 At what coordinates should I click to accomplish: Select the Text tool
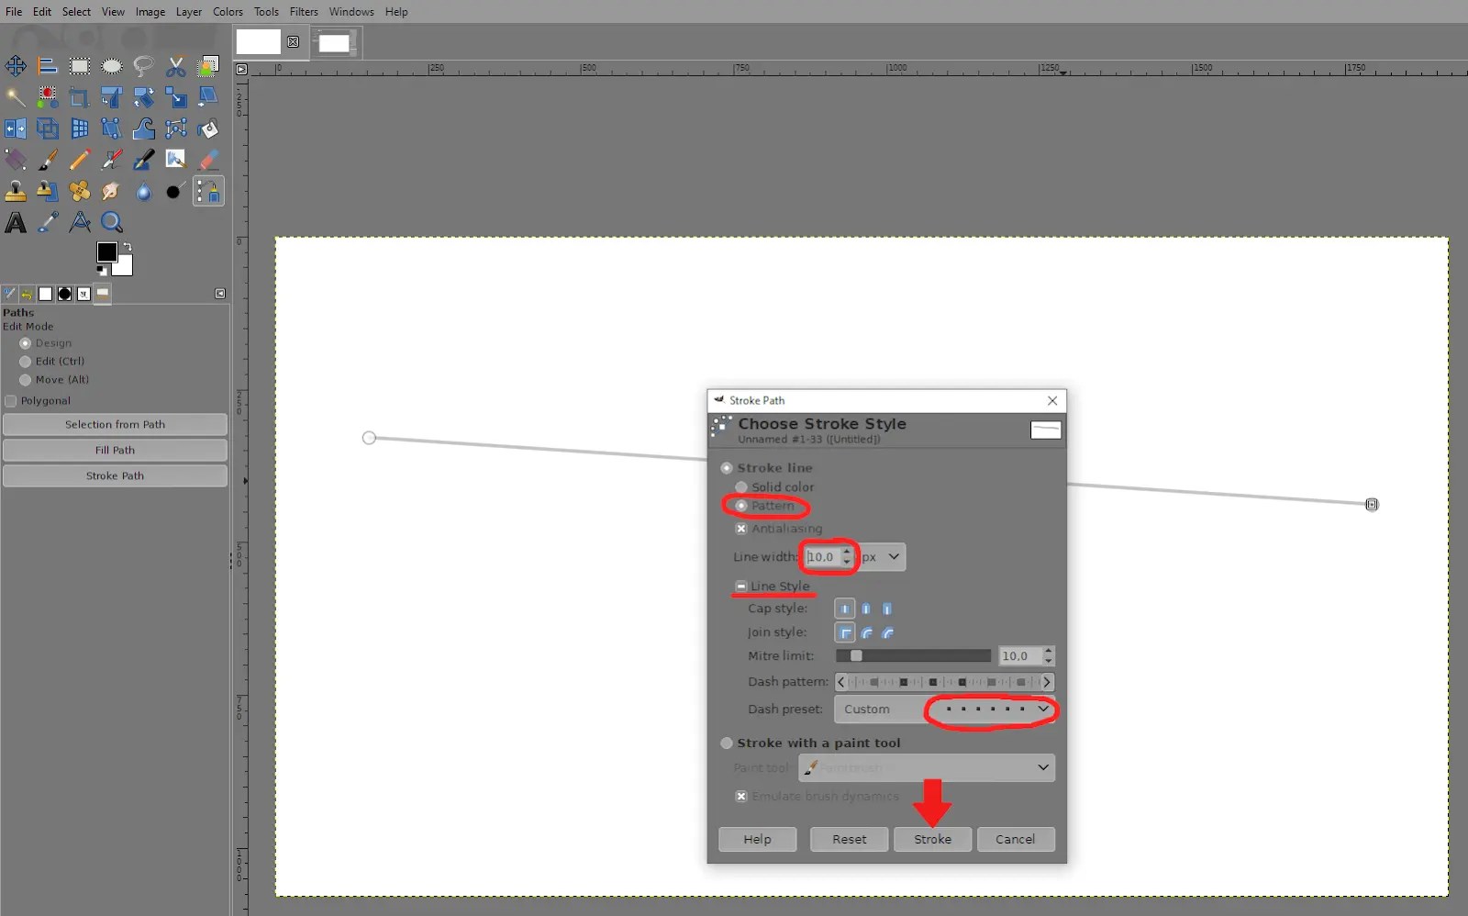15,222
